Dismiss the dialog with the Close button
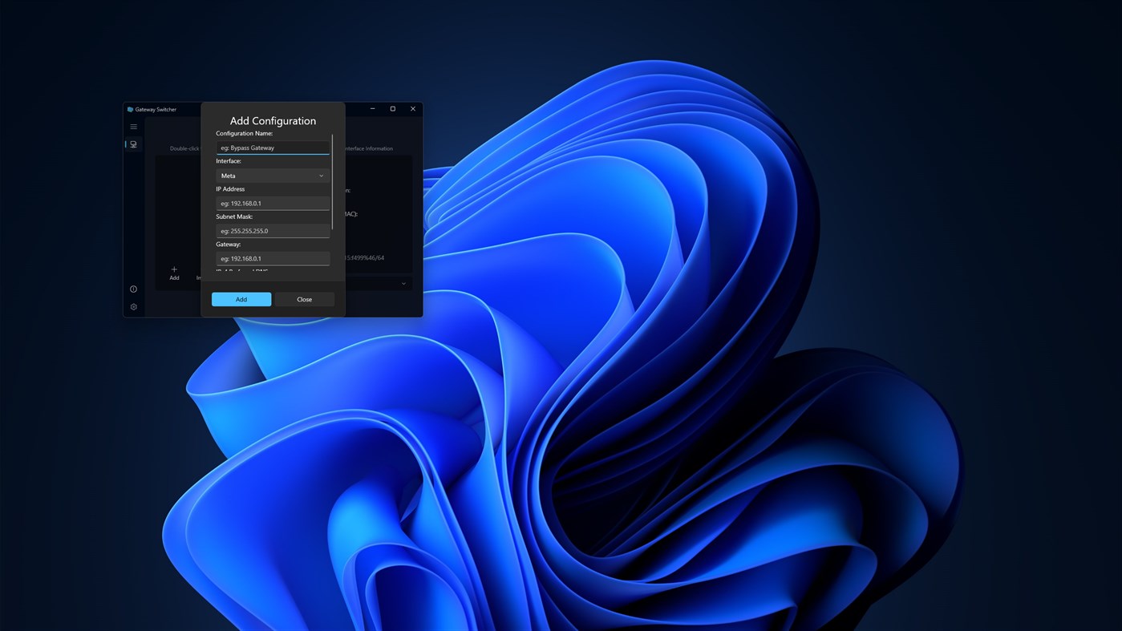Screen dimensions: 1122x631 304,298
